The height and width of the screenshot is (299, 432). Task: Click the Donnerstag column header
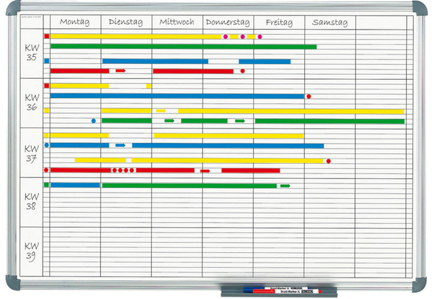tap(227, 22)
